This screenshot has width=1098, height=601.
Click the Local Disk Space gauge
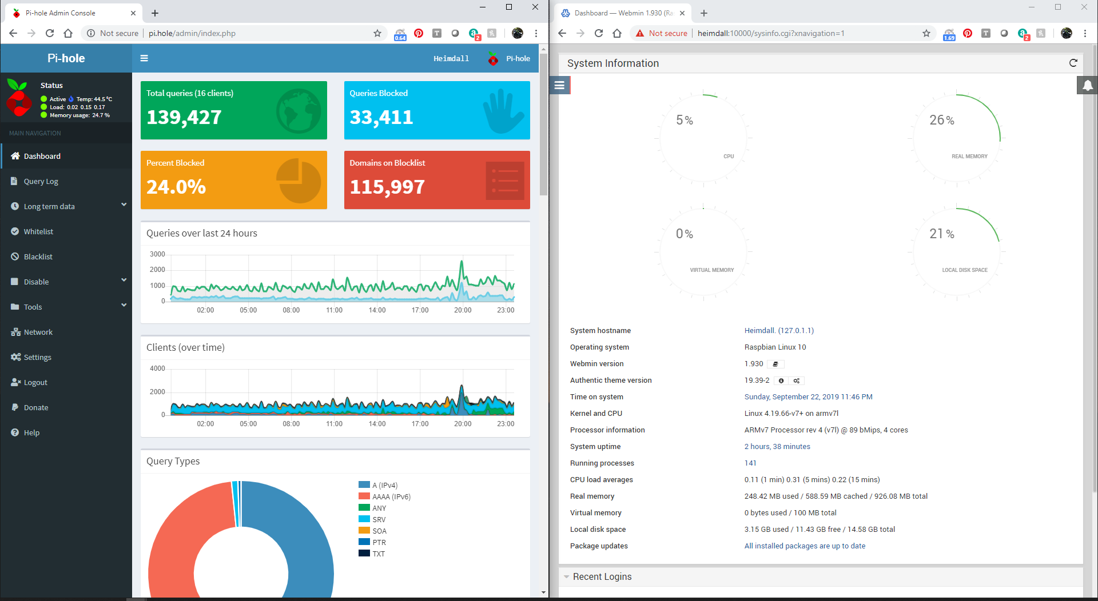(x=957, y=252)
